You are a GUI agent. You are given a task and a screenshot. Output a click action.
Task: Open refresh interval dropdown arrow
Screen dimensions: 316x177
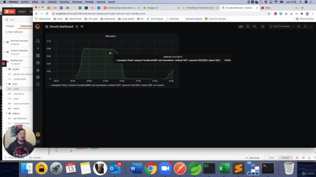pyautogui.click(x=311, y=27)
